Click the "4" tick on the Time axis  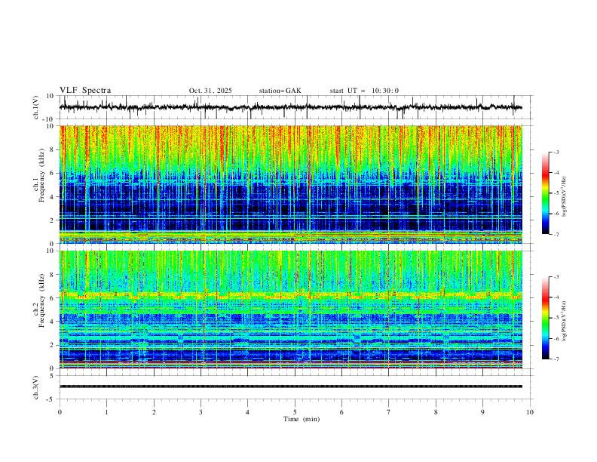tap(248, 412)
